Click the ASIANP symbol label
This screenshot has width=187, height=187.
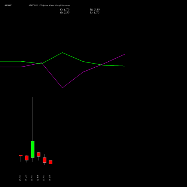[x=8, y=6]
